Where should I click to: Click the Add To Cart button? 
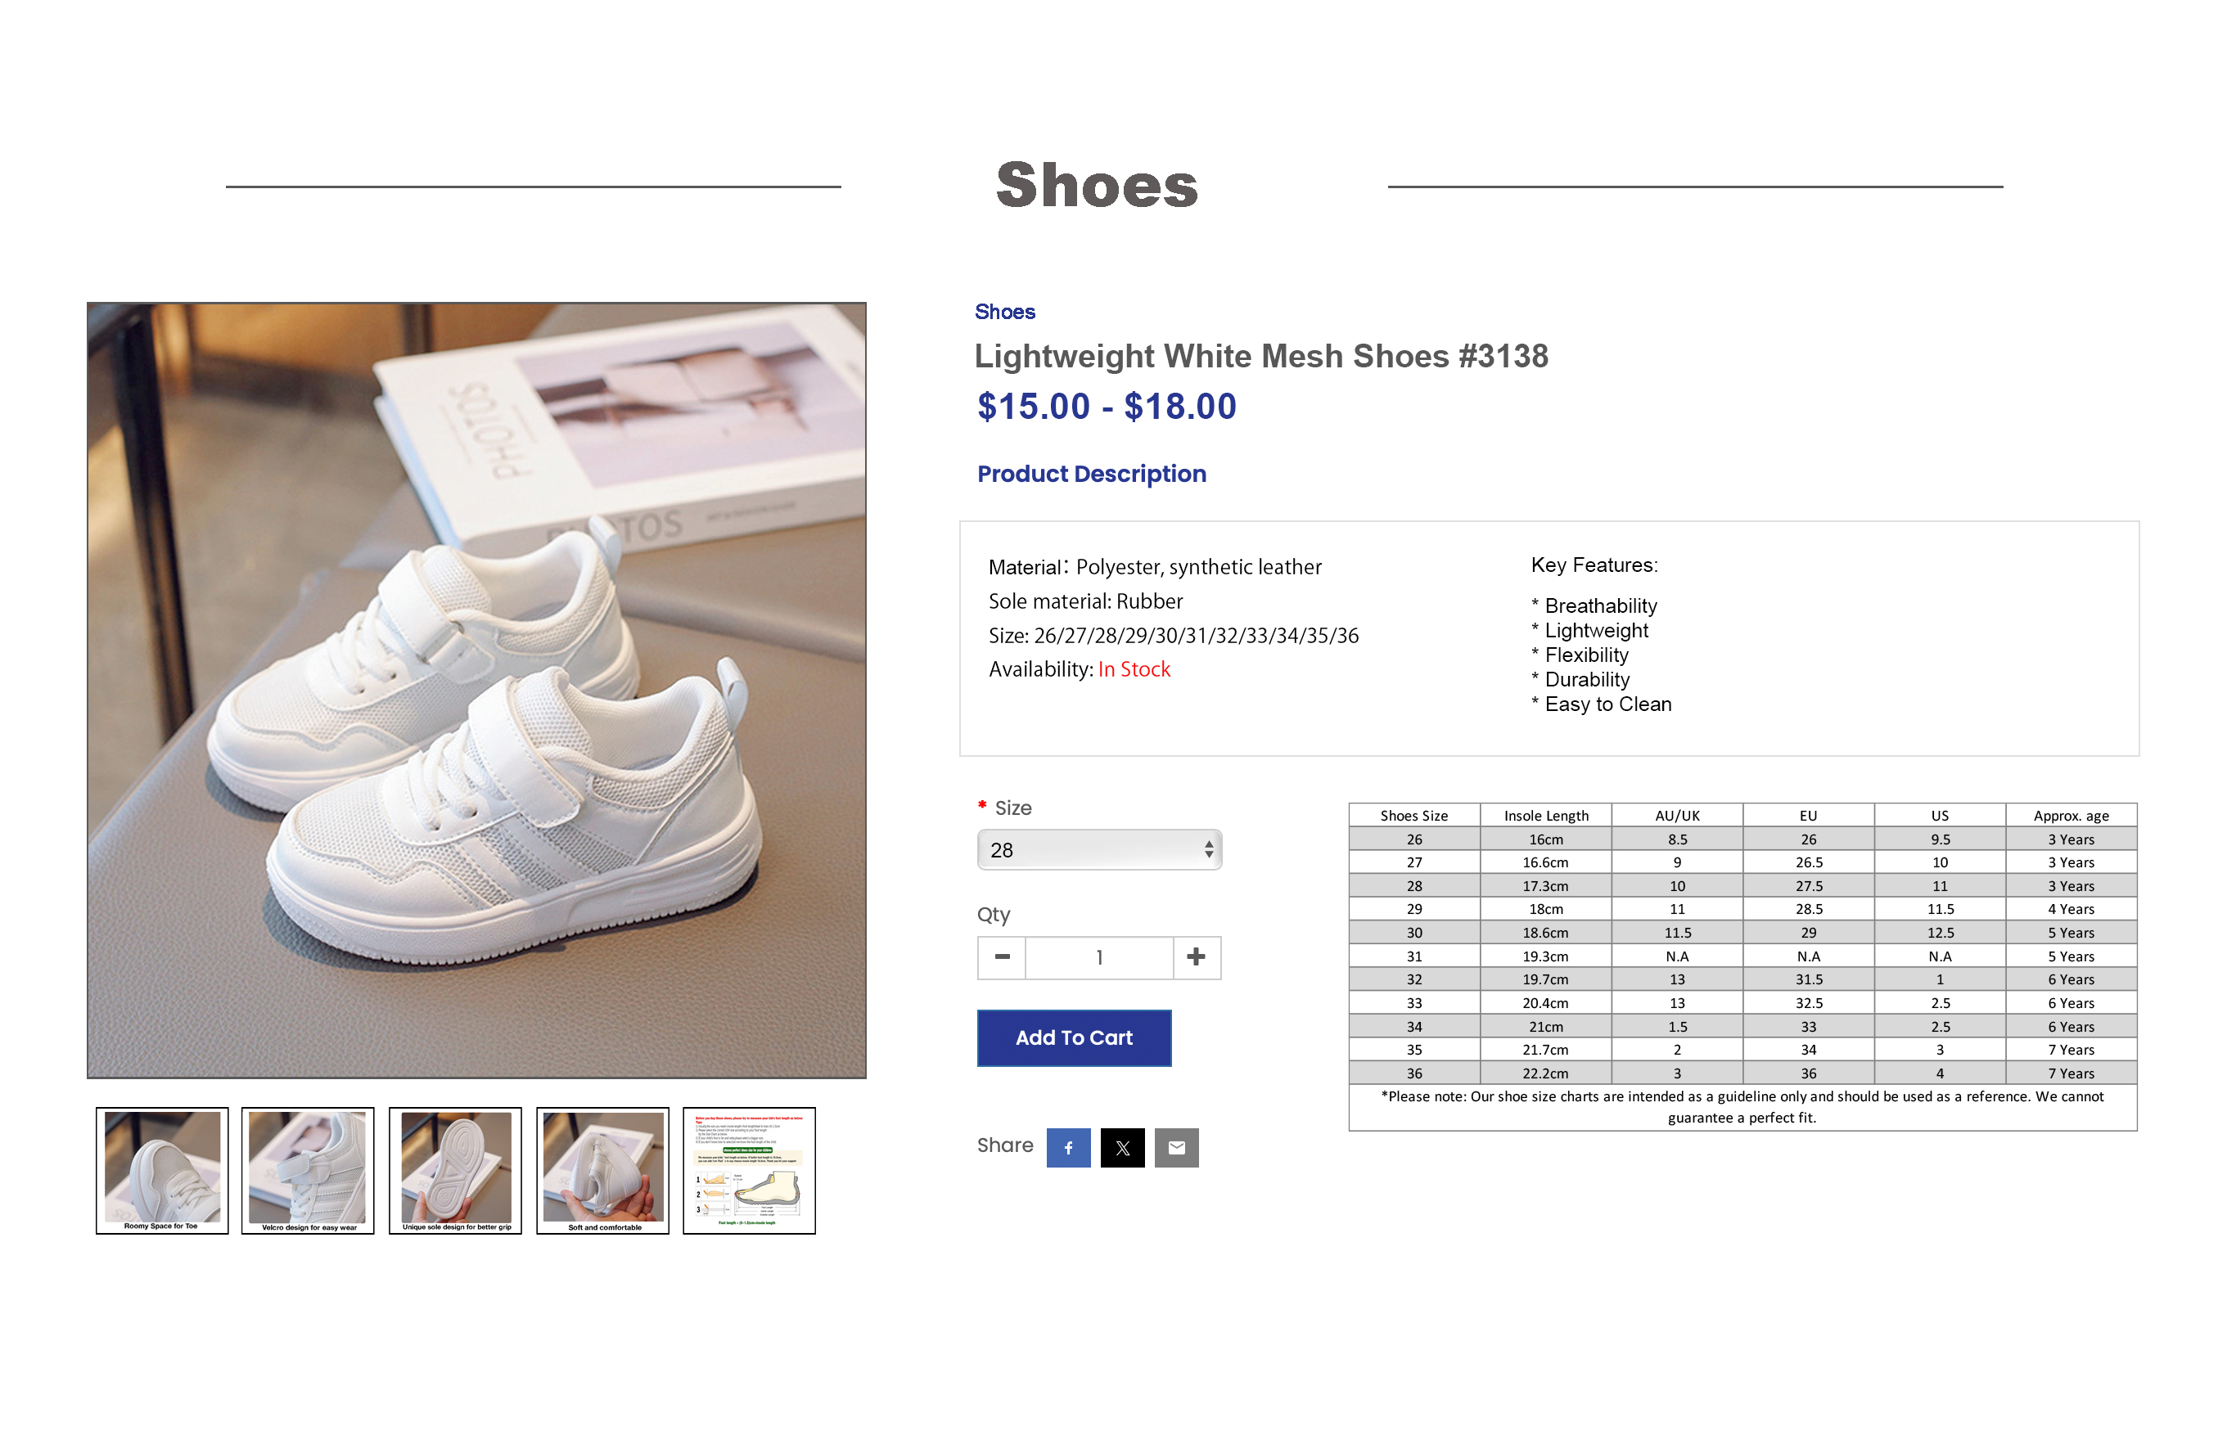click(x=1074, y=1037)
